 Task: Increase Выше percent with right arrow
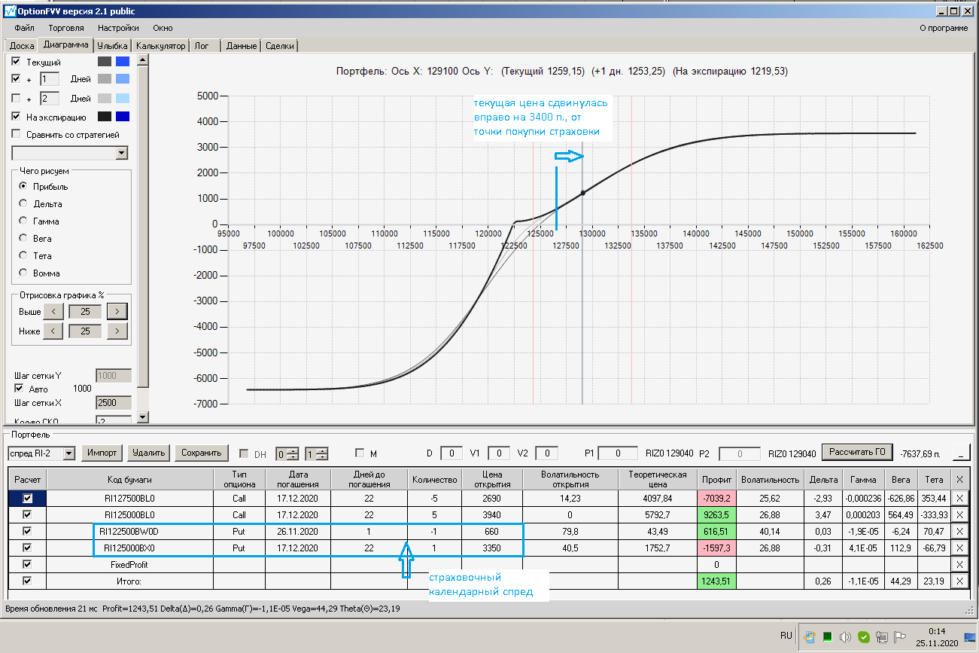pos(117,311)
